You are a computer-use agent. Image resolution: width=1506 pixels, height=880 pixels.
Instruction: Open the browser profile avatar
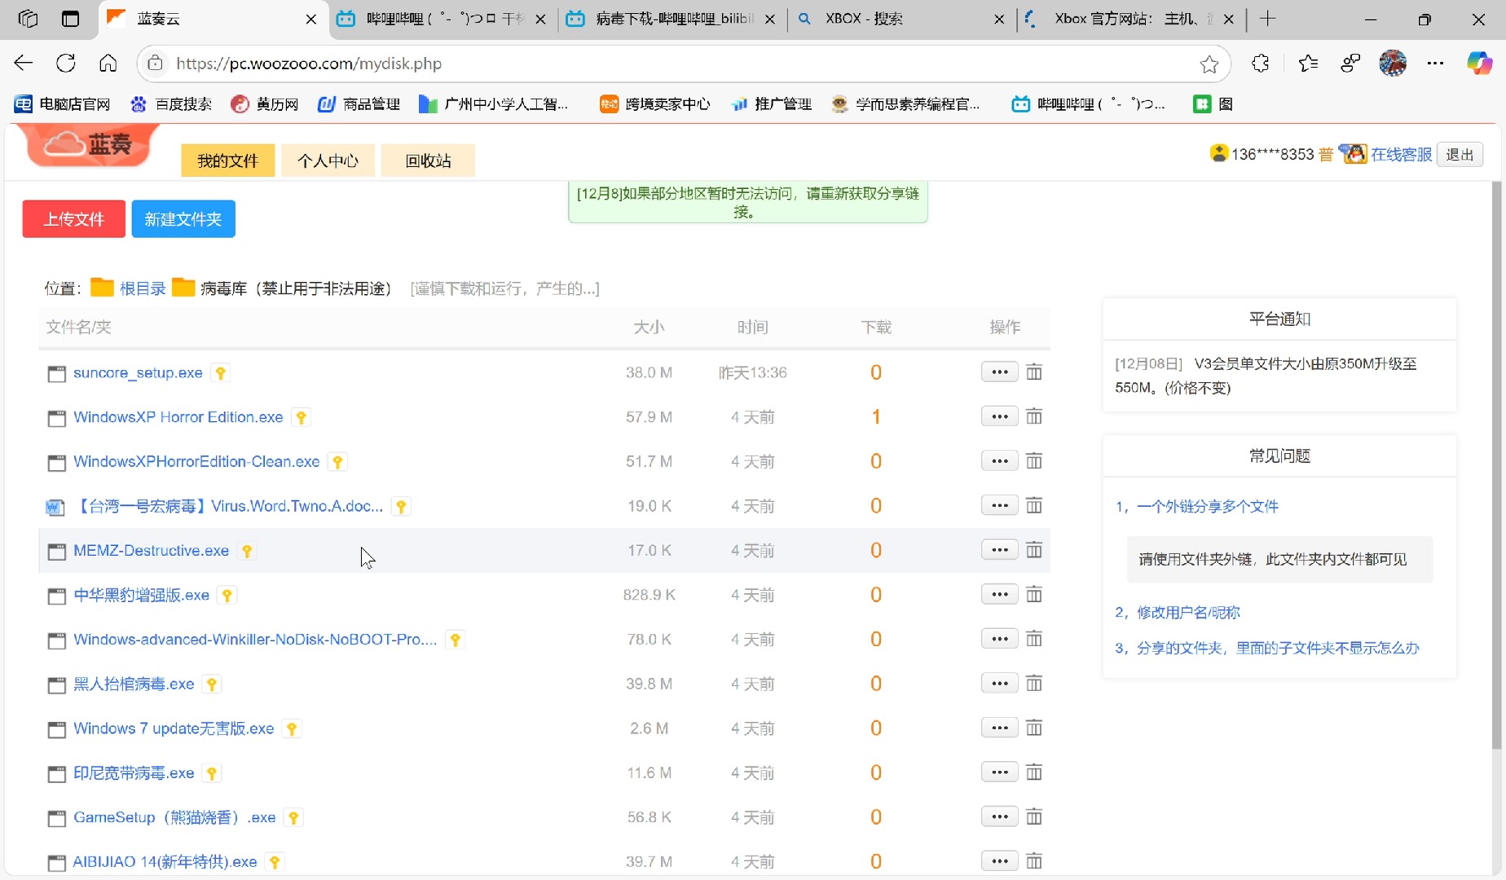(1393, 64)
